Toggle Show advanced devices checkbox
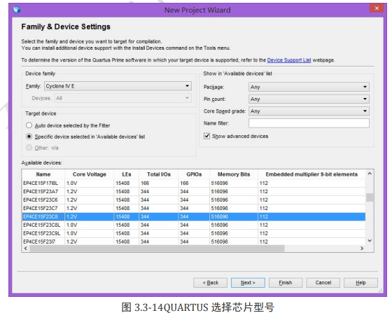392x320 pixels. pyautogui.click(x=206, y=136)
